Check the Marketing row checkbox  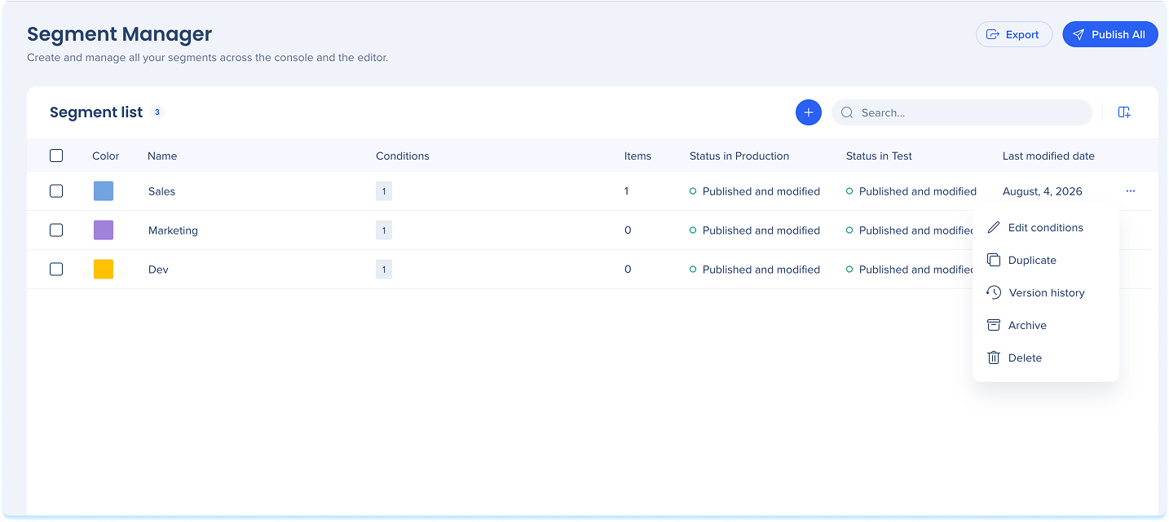click(x=56, y=230)
